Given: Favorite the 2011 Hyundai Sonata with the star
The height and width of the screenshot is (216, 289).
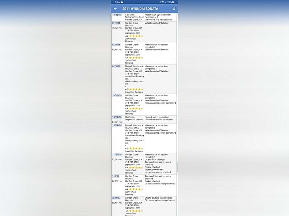Looking at the screenshot, I should click(174, 9).
